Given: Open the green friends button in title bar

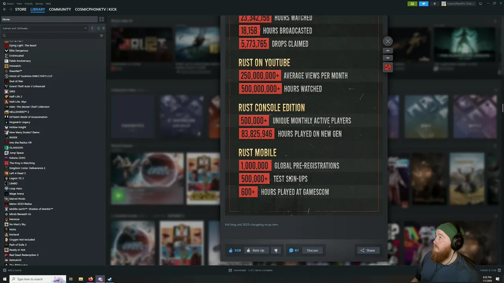Looking at the screenshot, I should pos(412,4).
